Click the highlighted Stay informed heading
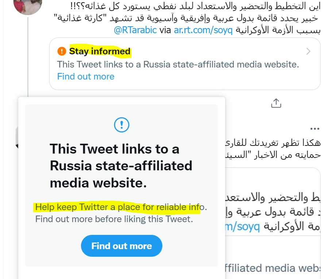The width and height of the screenshot is (324, 279). (x=100, y=51)
